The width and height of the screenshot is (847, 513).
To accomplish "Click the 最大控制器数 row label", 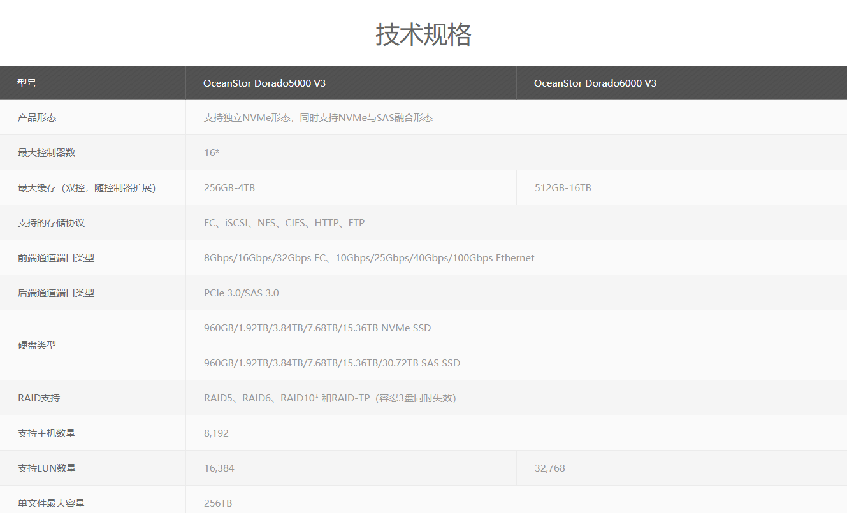I will [47, 153].
